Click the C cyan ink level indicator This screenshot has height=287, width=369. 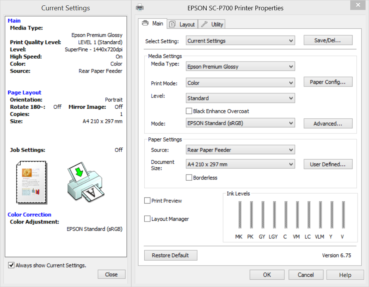tap(285, 214)
